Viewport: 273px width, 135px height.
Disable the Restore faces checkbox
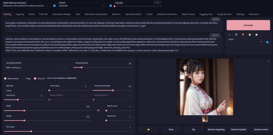(x=5, y=78)
